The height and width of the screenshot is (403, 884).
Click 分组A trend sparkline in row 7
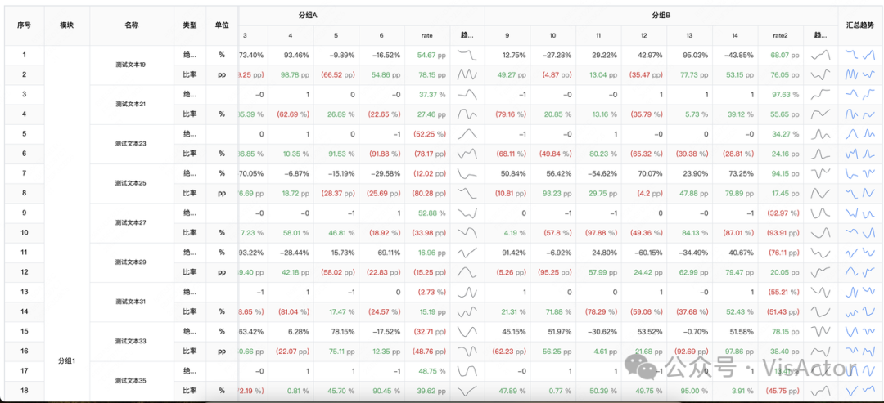click(x=467, y=173)
